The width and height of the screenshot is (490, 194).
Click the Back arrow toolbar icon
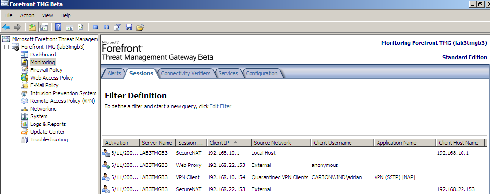(x=6, y=27)
